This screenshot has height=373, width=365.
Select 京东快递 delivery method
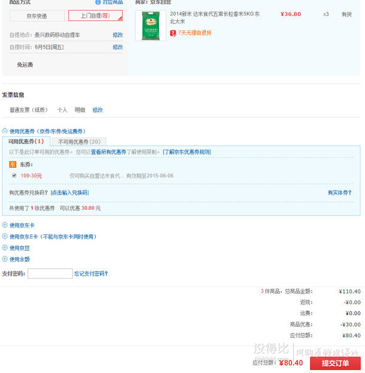pos(37,16)
